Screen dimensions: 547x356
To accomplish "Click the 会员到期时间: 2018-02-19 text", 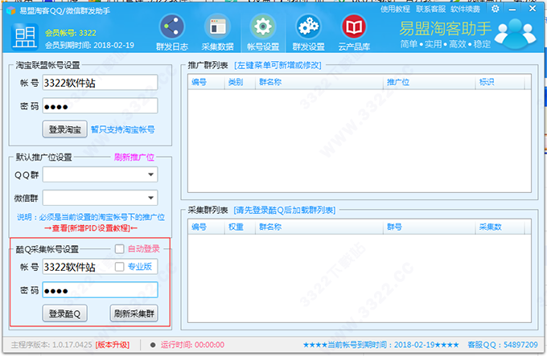I will 89,45.
